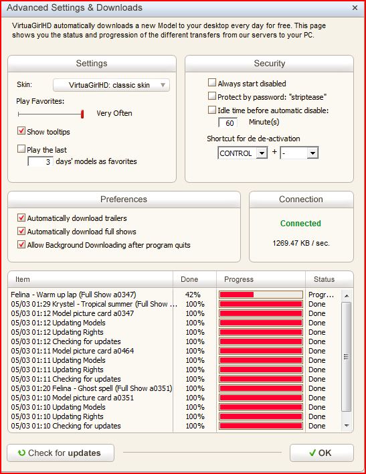Viewport: 366px width, 474px height.
Task: Click the scrollbar down arrow in downloads list
Action: 347,426
